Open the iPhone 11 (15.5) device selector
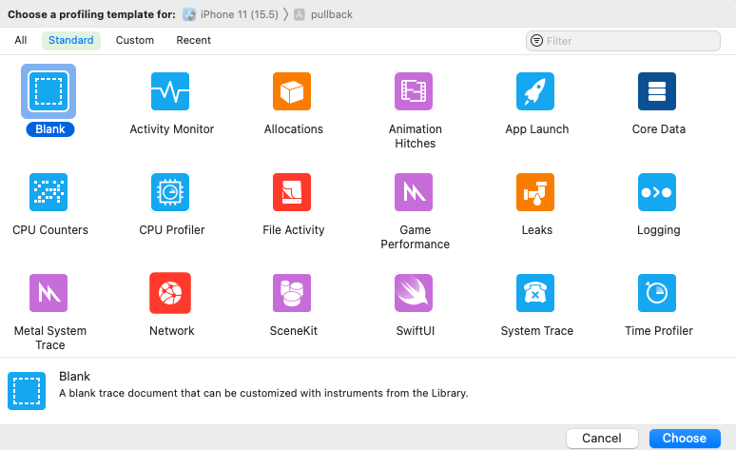Screen dimensions: 736x450 pyautogui.click(x=230, y=14)
